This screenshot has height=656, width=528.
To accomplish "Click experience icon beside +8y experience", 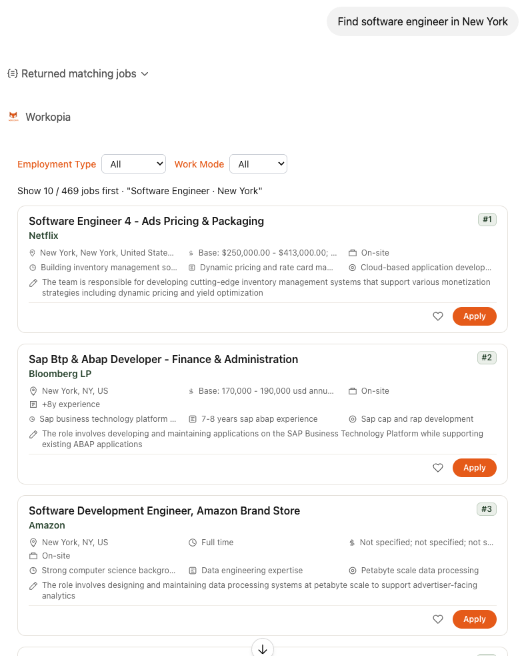I will pyautogui.click(x=33, y=404).
